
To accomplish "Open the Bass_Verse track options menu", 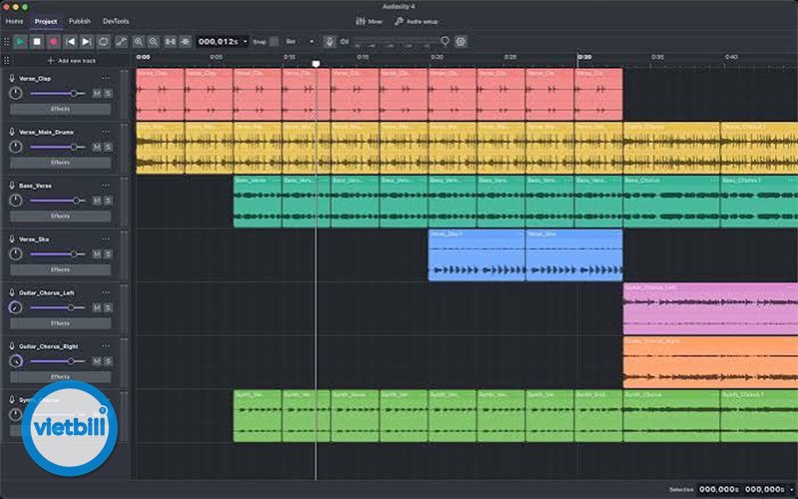I will 106,186.
